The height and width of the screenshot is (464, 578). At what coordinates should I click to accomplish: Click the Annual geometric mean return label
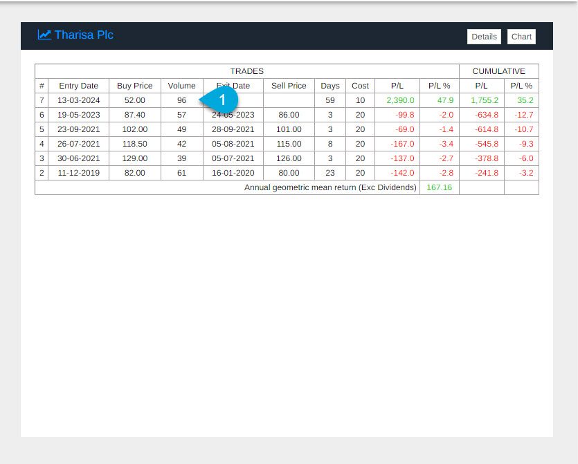330,187
